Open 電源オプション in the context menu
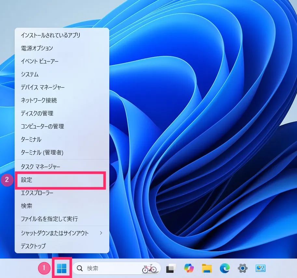Image resolution: width=297 pixels, height=278 pixels. (x=62, y=48)
